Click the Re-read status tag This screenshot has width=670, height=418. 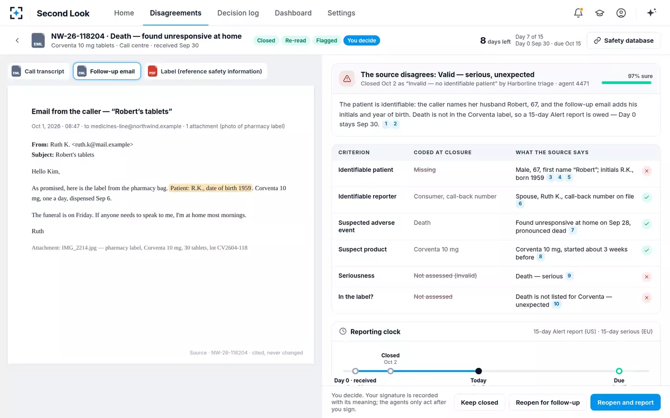coord(295,40)
